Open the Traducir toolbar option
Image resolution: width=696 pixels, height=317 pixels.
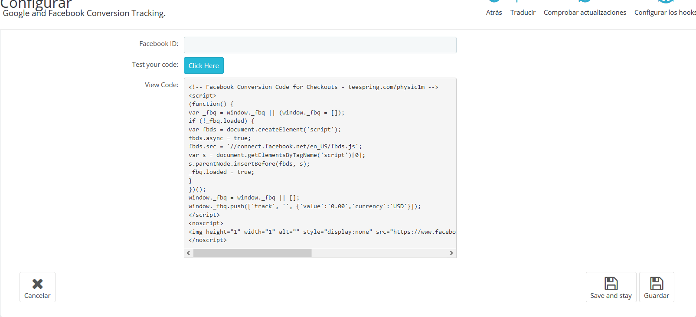[523, 12]
